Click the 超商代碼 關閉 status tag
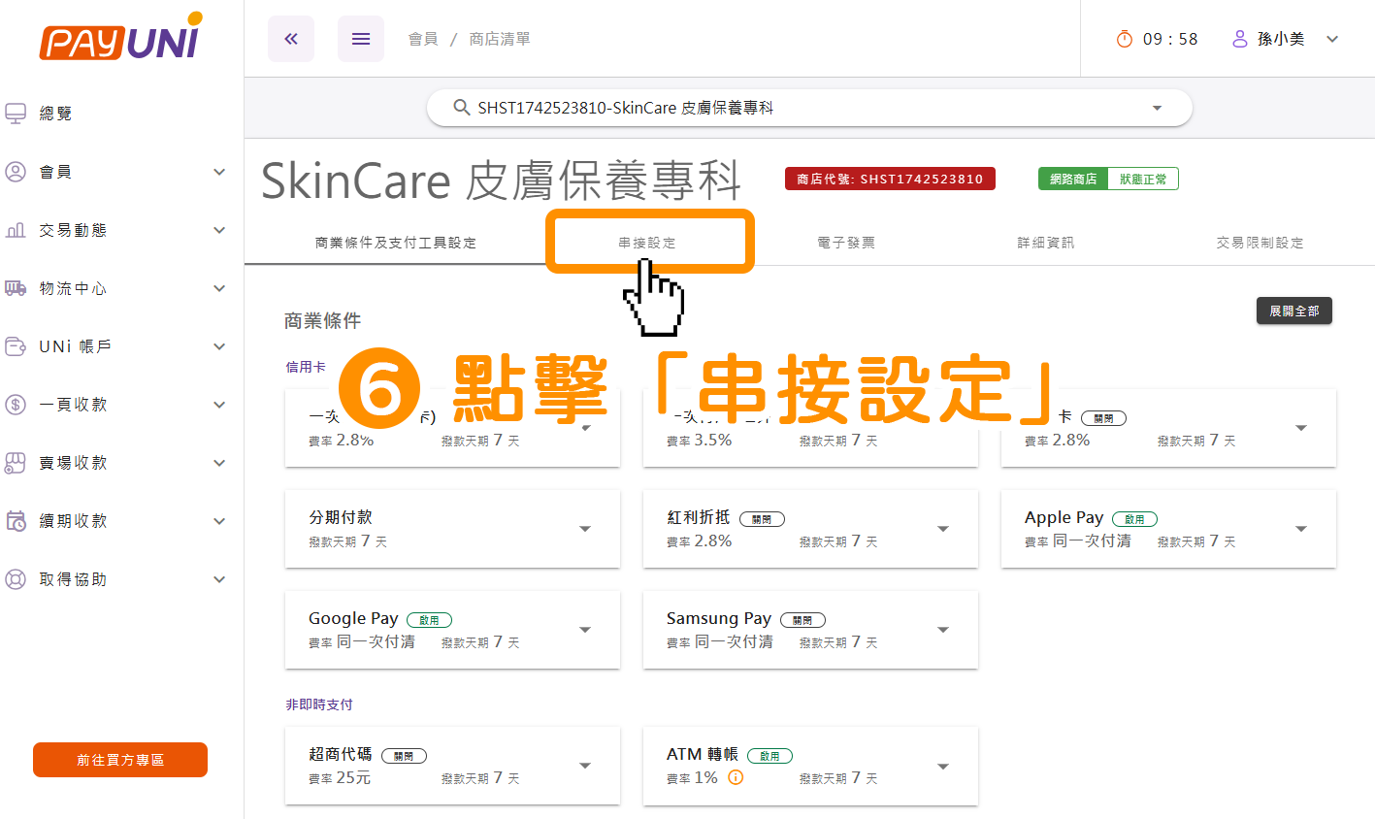This screenshot has width=1375, height=819. [x=404, y=756]
